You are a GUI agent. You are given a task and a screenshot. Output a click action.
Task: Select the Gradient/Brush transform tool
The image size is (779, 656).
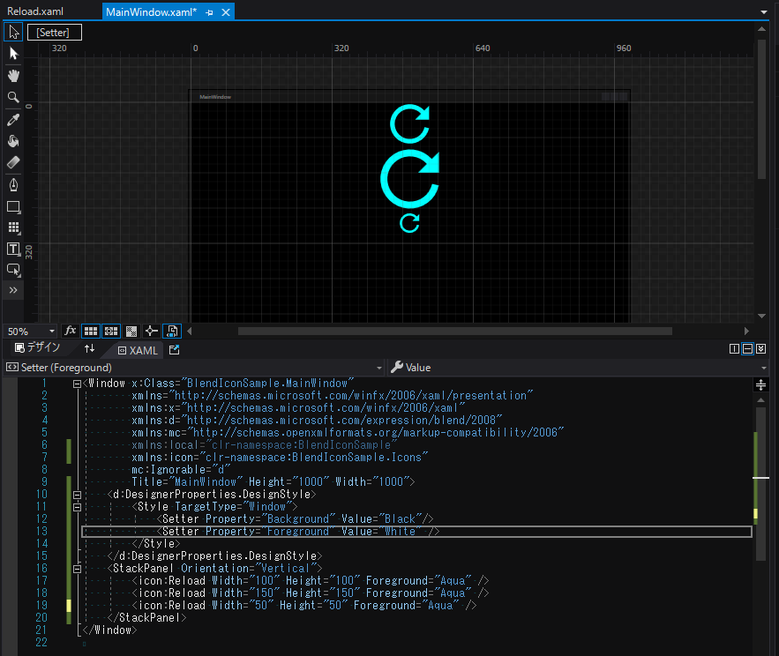[13, 162]
